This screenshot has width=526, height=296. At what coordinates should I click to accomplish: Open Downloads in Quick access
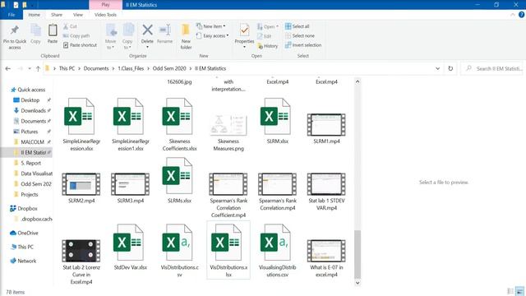coord(33,111)
